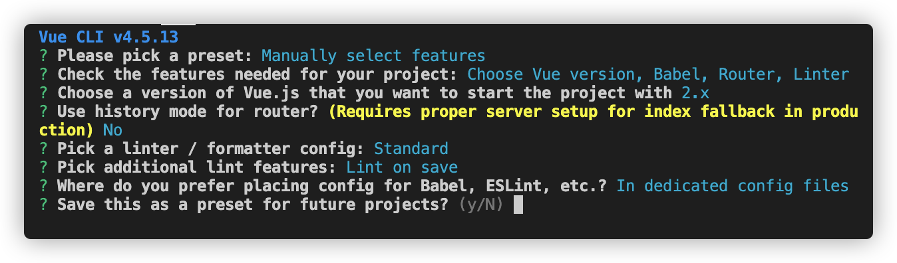
Task: Click the question mark before 'Pick additional lint features'
Action: coord(43,167)
